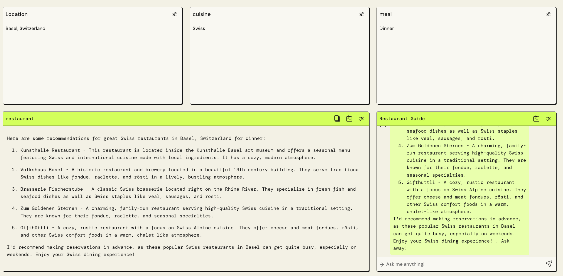
Task: Copy the restaurant block output
Action: pyautogui.click(x=337, y=119)
